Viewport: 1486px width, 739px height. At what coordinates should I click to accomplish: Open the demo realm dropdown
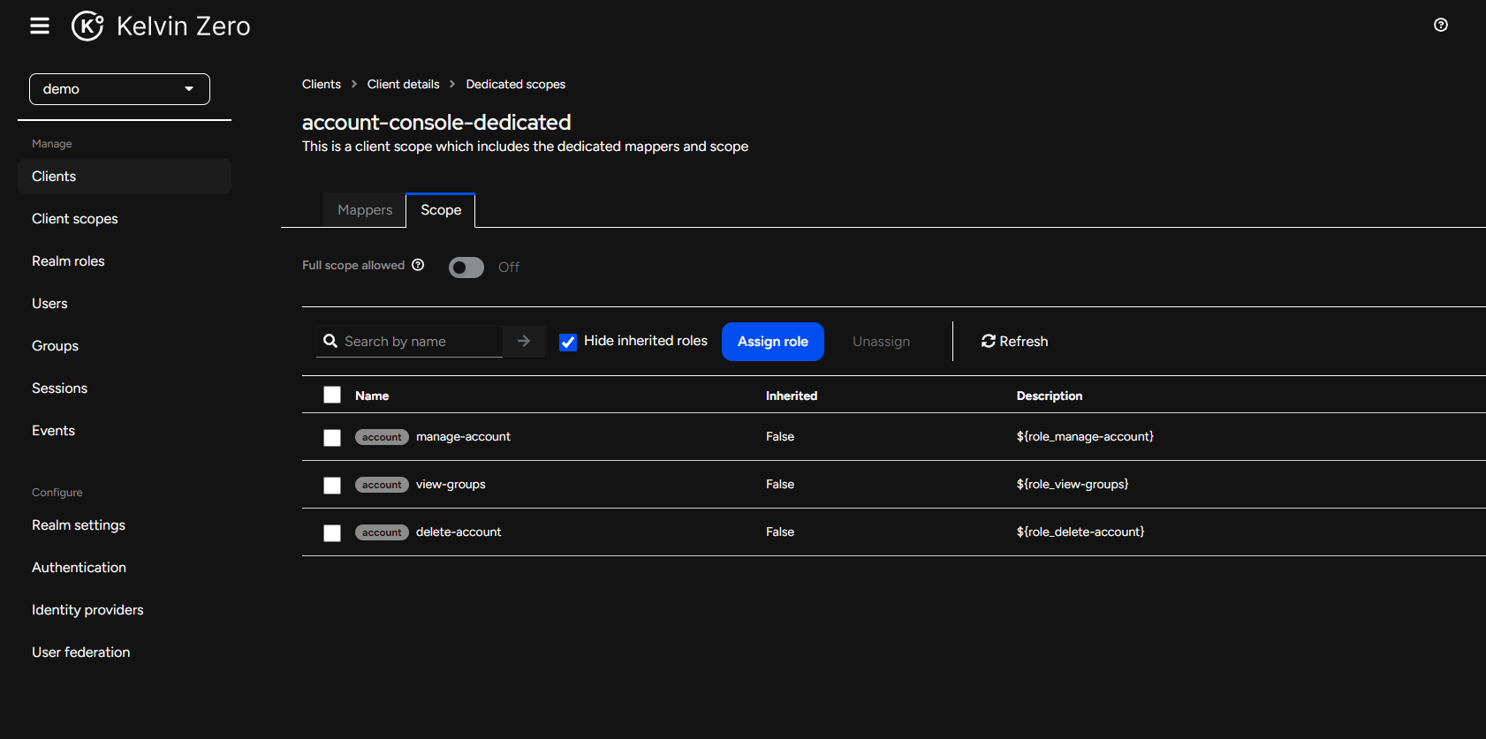[x=119, y=89]
